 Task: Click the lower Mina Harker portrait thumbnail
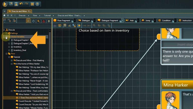[170, 100]
